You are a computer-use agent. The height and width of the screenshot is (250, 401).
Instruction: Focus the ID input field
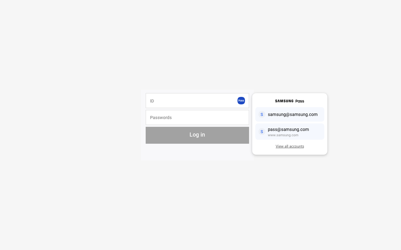pos(197,101)
